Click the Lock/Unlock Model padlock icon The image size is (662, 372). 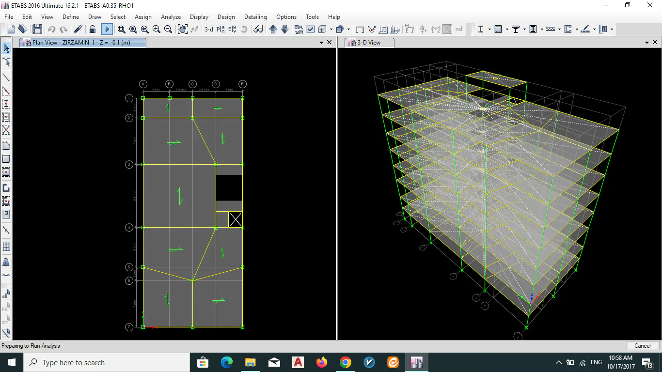[92, 30]
